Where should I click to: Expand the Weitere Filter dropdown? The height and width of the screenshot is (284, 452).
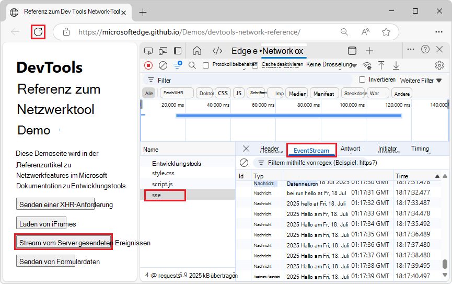point(421,81)
